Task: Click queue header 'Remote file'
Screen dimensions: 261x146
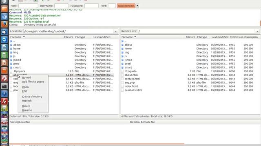Action: (148, 122)
